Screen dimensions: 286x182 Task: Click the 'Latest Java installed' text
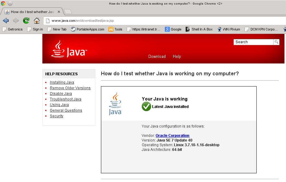point(170,107)
